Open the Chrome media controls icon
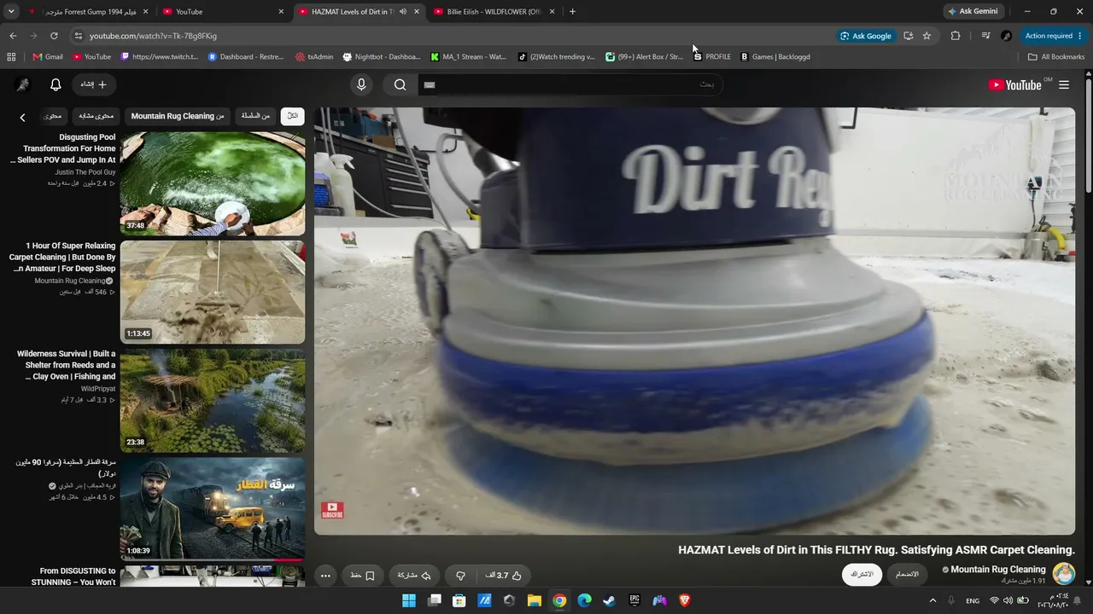 click(985, 36)
